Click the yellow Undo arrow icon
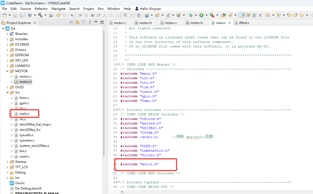This screenshot has width=313, height=194. (58, 15)
